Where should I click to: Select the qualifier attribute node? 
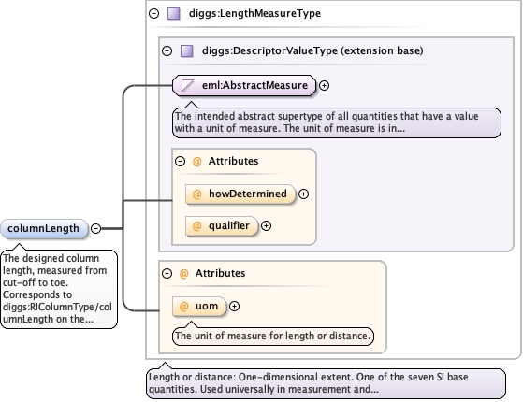point(222,226)
